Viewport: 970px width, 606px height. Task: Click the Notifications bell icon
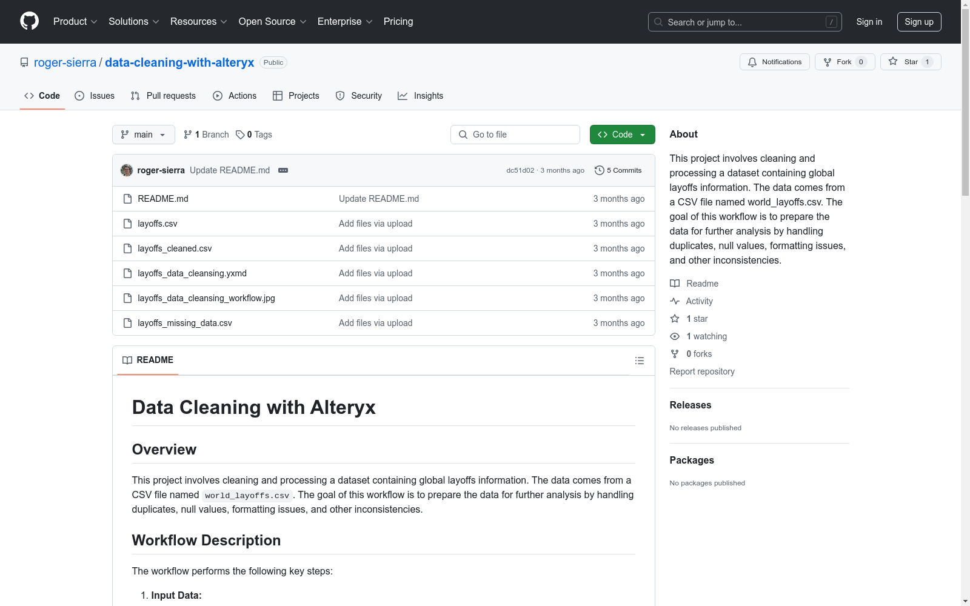click(752, 62)
